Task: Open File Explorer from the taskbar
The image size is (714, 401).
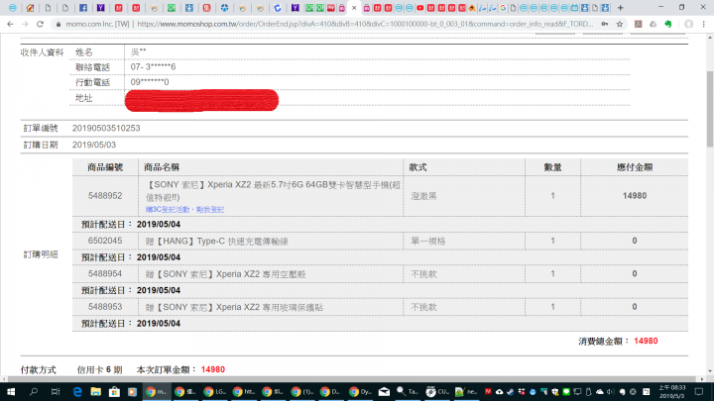Action: [x=95, y=391]
